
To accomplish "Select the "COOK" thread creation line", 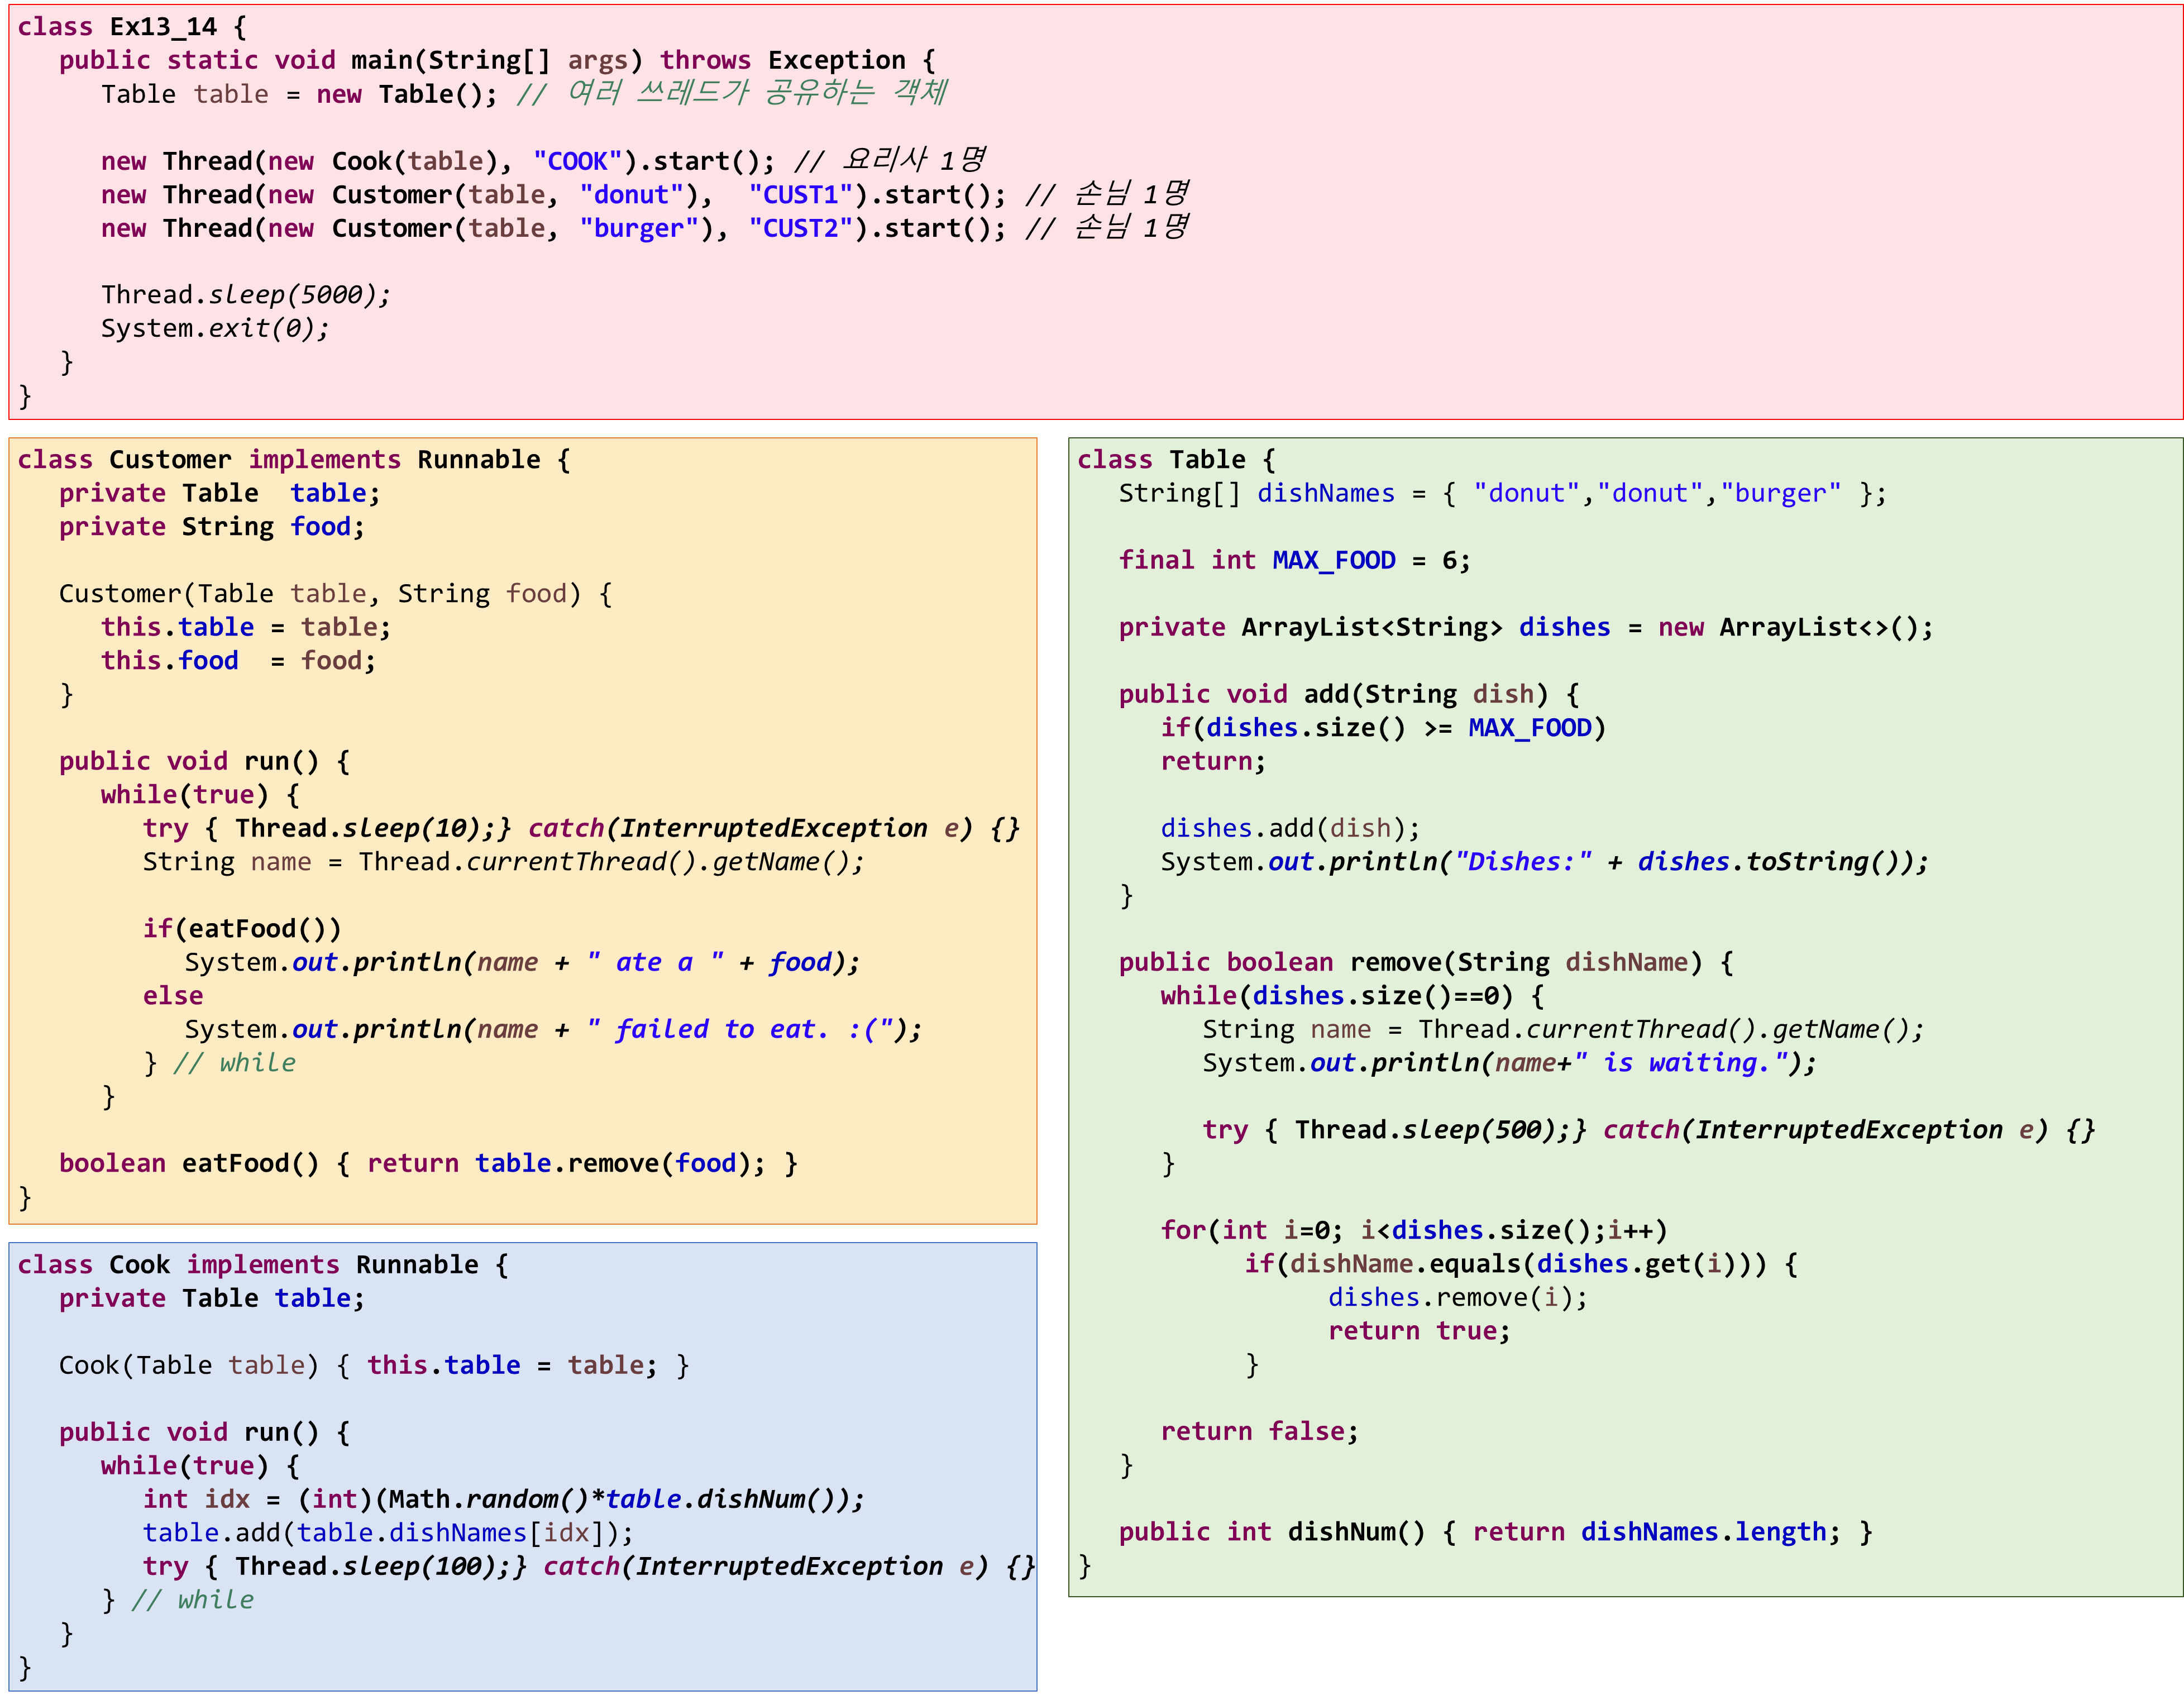I will pos(543,161).
